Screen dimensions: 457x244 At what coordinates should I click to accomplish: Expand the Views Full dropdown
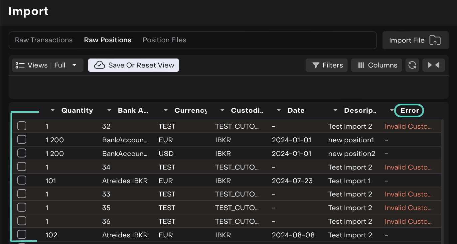pyautogui.click(x=74, y=65)
